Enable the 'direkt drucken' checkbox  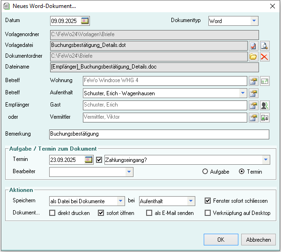tap(52, 213)
